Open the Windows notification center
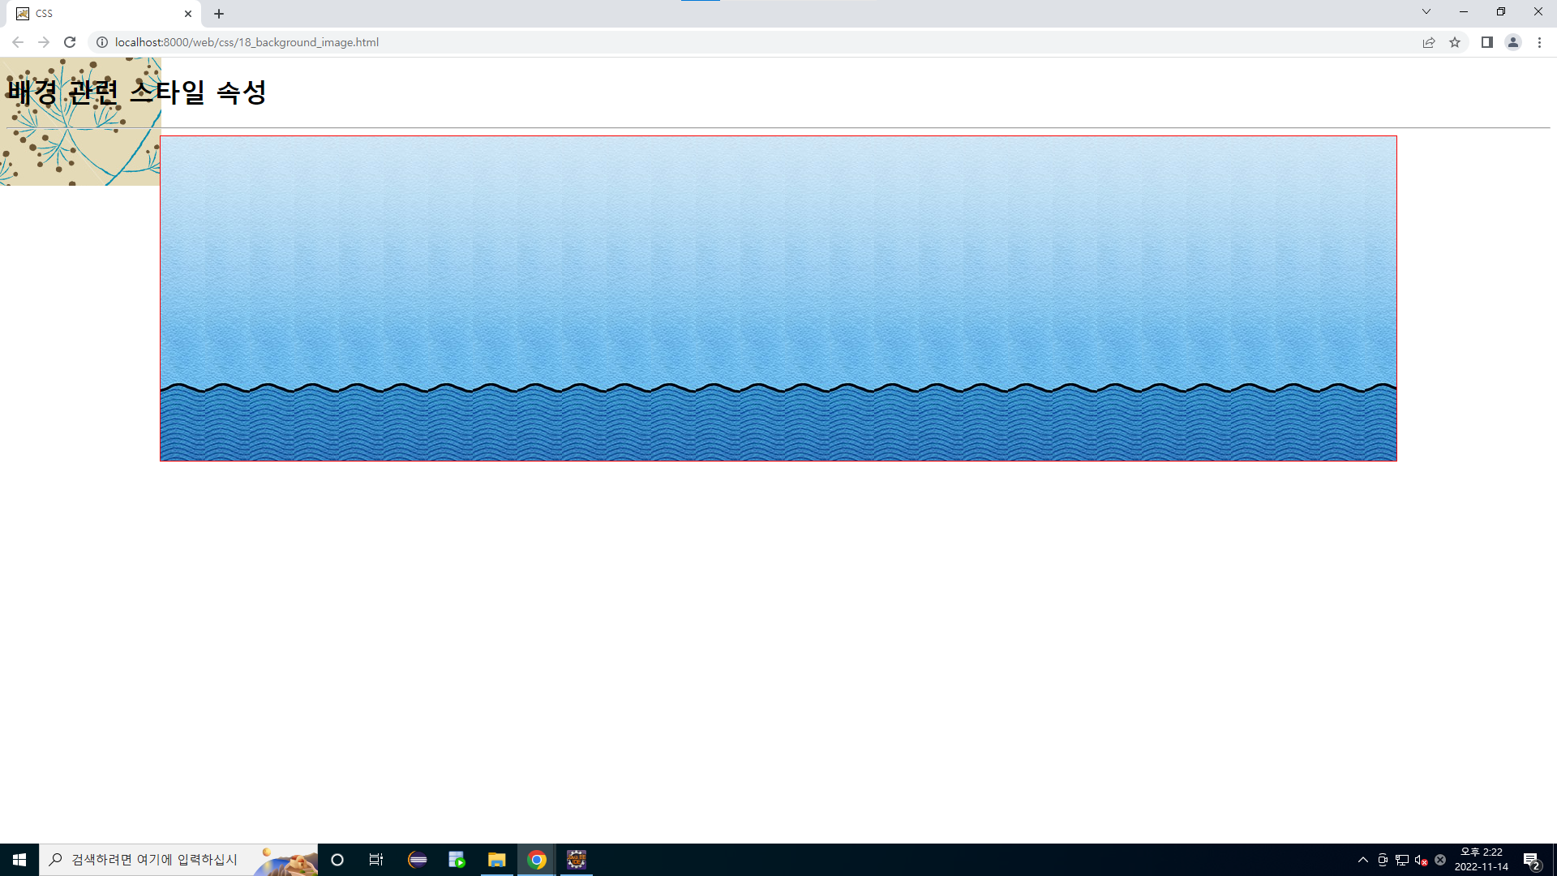1557x876 pixels. [x=1531, y=860]
